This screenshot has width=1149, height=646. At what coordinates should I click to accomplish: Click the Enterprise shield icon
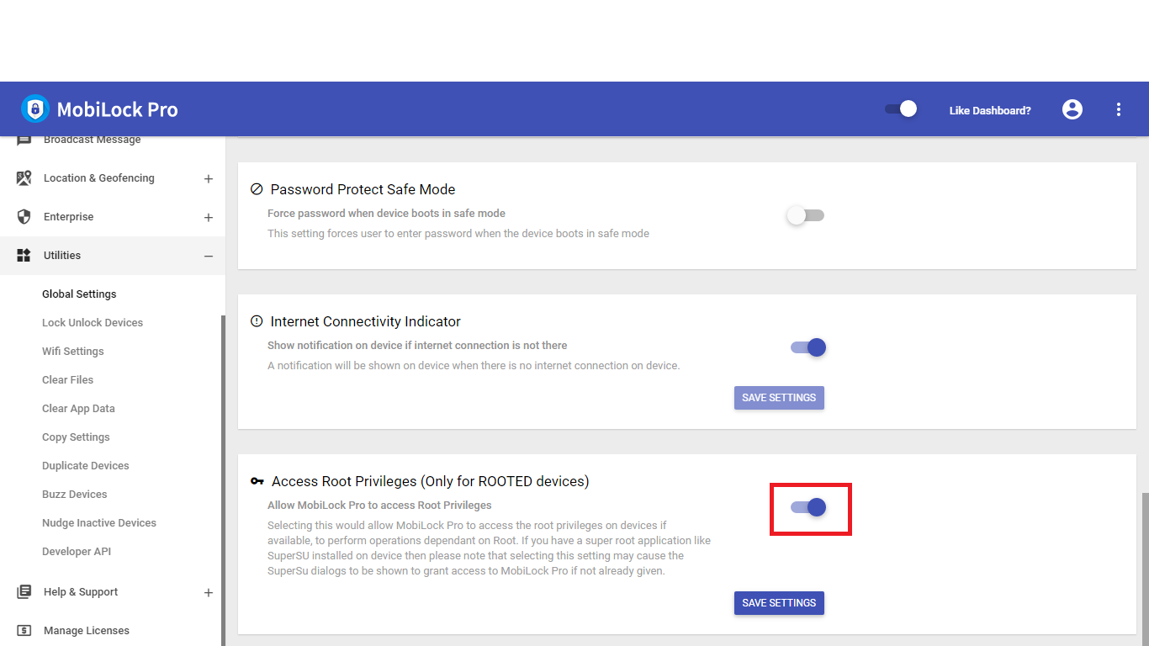pos(24,216)
